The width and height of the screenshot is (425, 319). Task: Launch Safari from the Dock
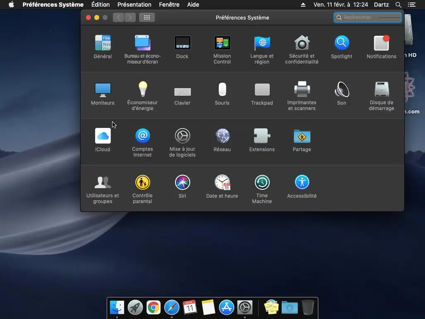[171, 307]
